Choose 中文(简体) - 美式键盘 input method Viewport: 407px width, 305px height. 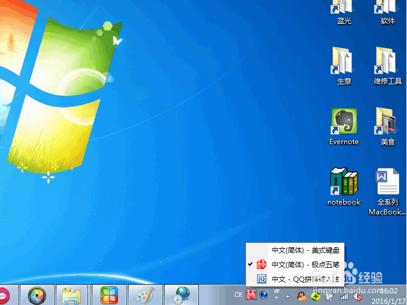coord(295,250)
